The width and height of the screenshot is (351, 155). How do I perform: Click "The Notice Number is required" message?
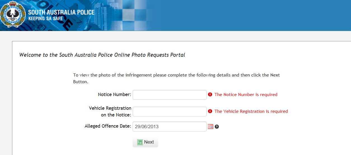point(246,95)
